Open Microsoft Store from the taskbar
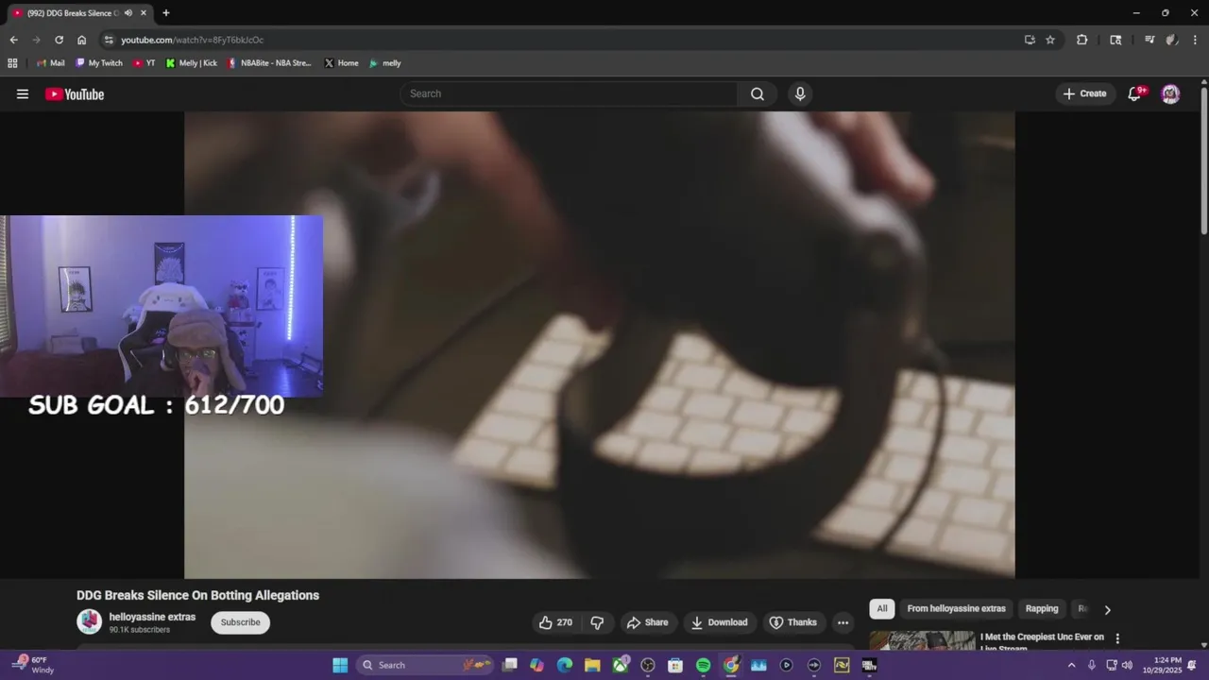Screen dimensions: 1209x680 point(675,665)
